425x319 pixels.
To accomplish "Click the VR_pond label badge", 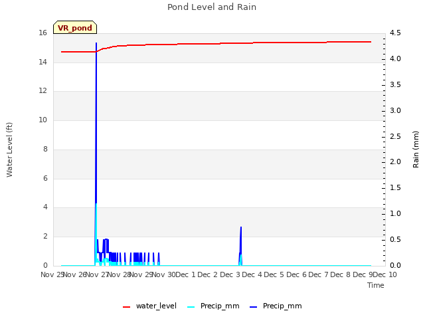I will click(75, 27).
